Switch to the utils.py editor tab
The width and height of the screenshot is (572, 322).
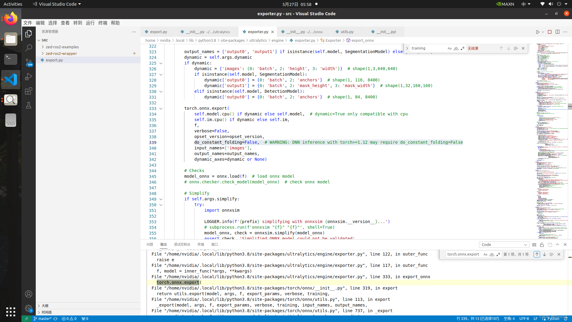(x=347, y=32)
